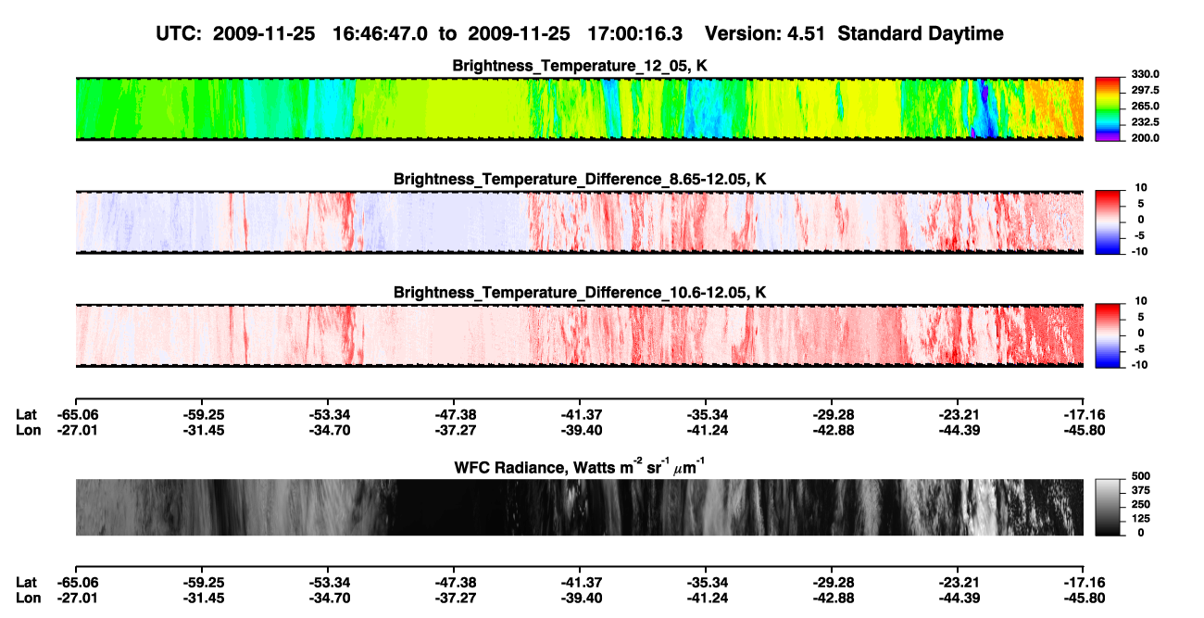Click latitude -41.37 on the upper axis
The height and width of the screenshot is (618, 1204).
(582, 414)
